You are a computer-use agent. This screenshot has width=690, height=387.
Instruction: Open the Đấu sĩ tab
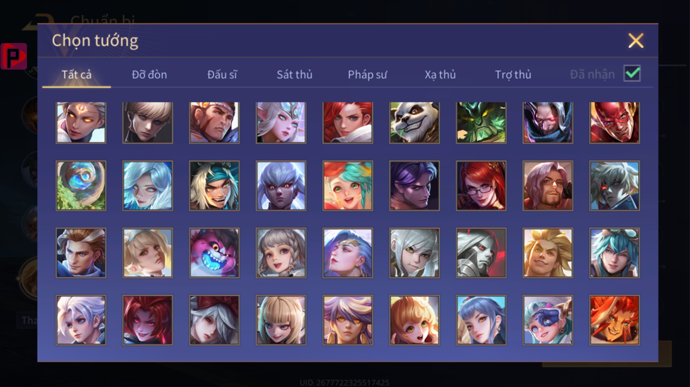click(x=222, y=74)
